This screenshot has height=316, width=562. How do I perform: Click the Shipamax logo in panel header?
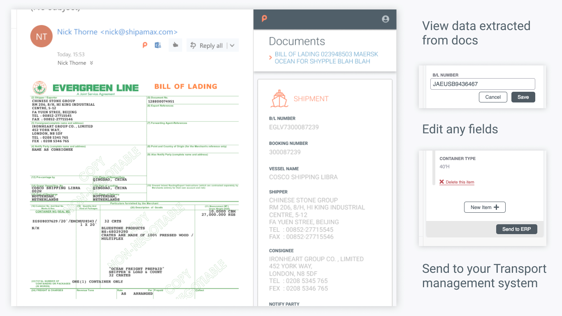(265, 19)
